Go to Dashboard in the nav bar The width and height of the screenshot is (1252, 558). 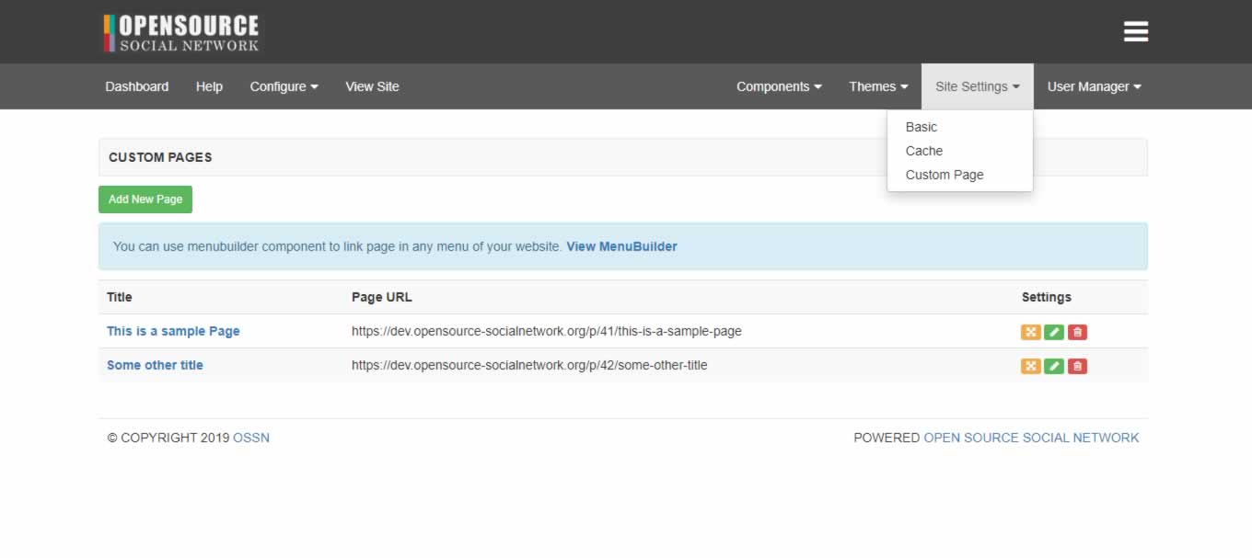[137, 86]
